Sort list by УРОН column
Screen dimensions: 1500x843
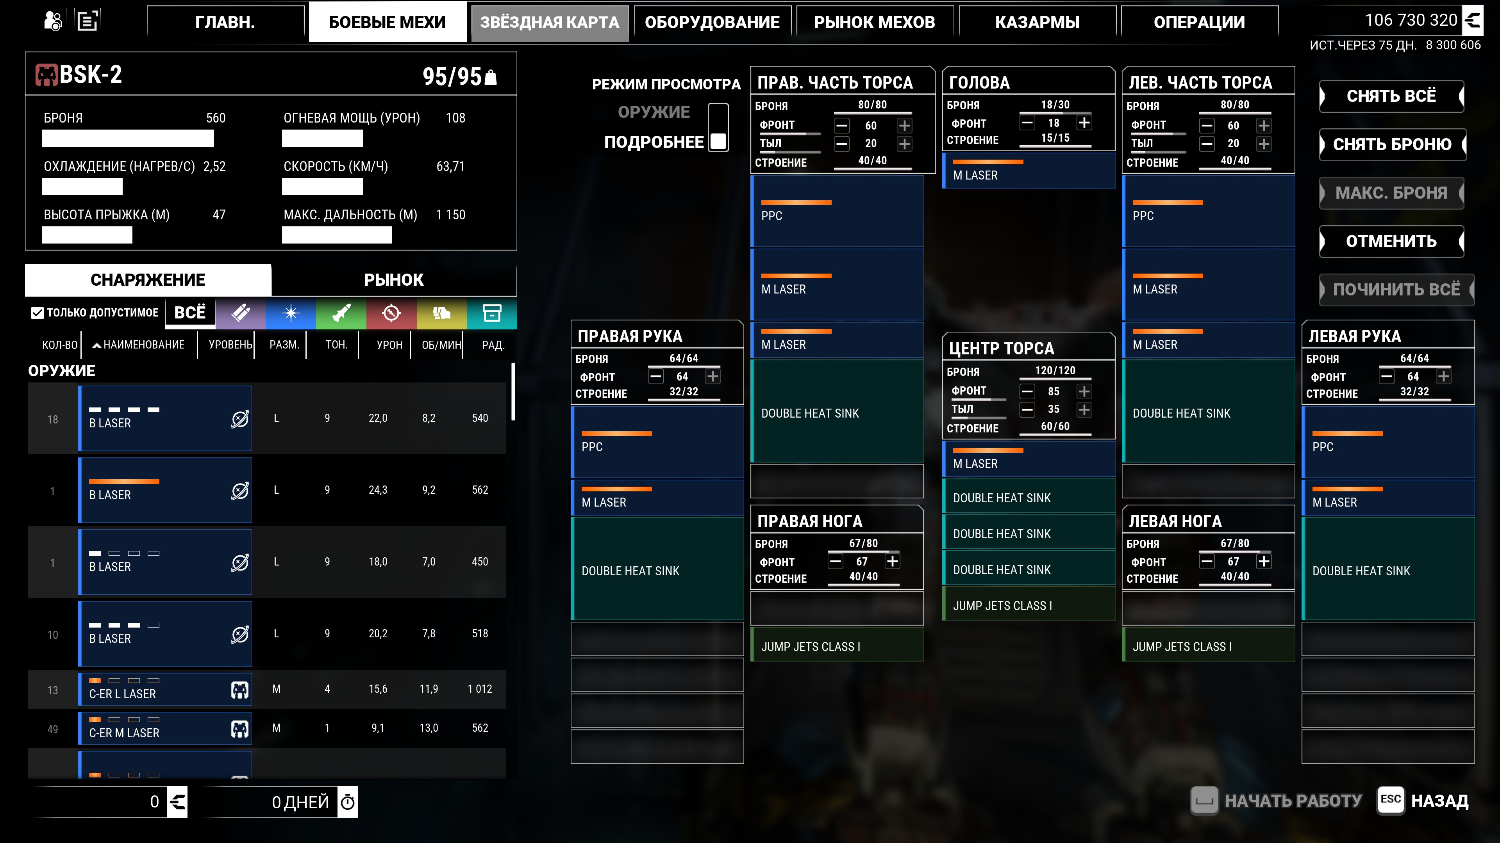tap(389, 345)
